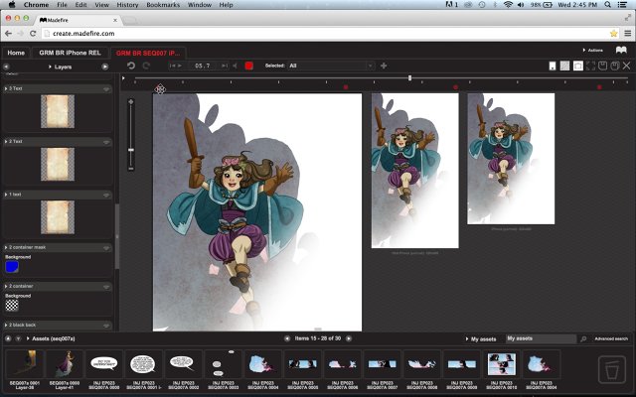Open Advanced search

[611, 338]
